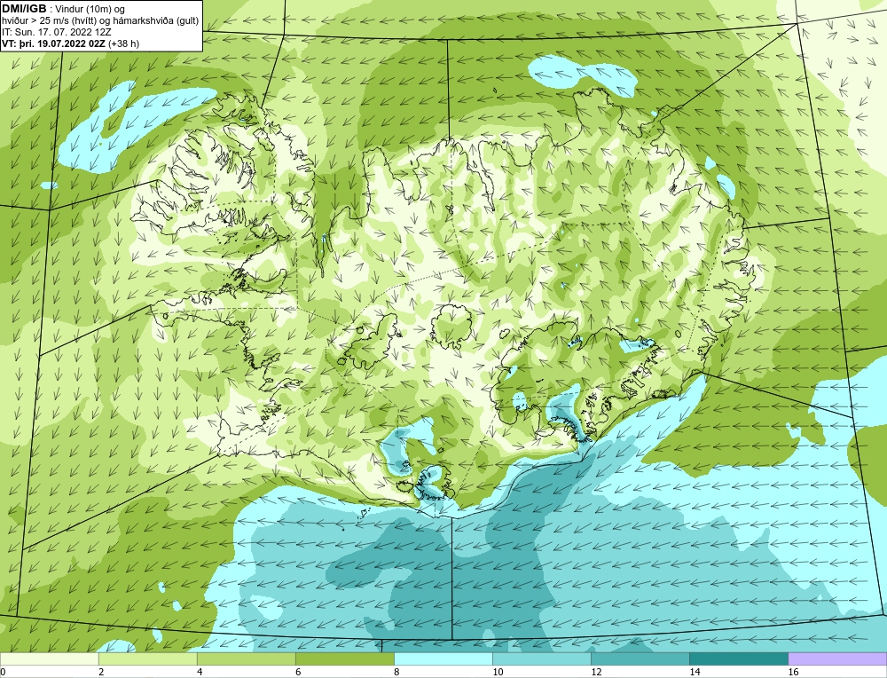887x678 pixels.
Task: Click the 'DMI/IGB' title text
Action: [24, 9]
